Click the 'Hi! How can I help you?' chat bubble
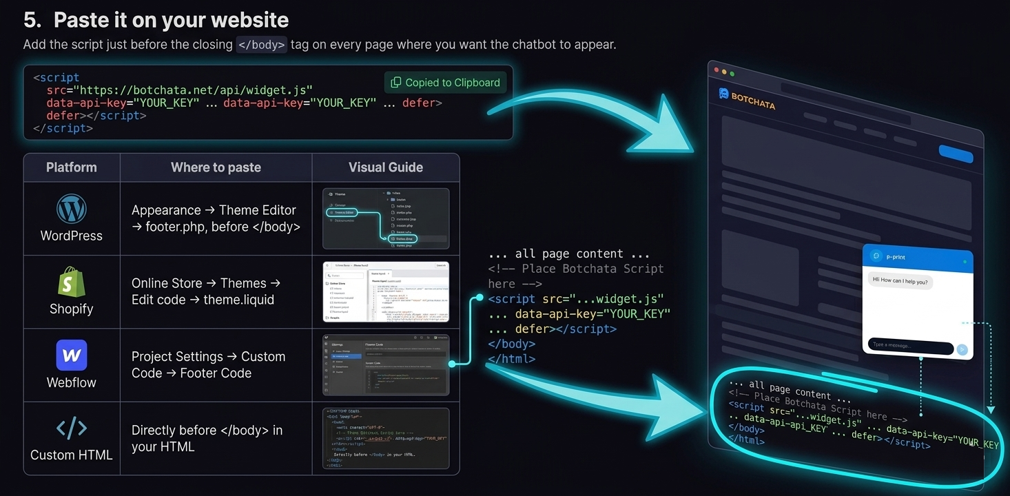This screenshot has width=1010, height=496. pyautogui.click(x=900, y=281)
